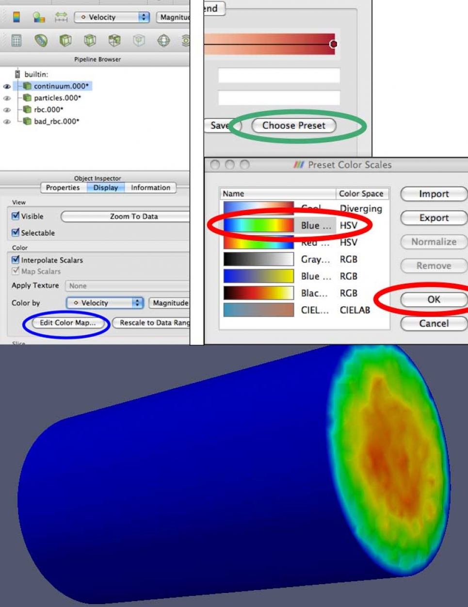The height and width of the screenshot is (607, 468).
Task: Select the Blue to Red HSV preset swatch
Action: [258, 225]
